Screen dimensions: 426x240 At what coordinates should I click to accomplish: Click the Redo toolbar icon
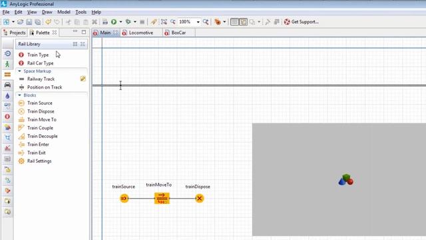tap(57, 22)
